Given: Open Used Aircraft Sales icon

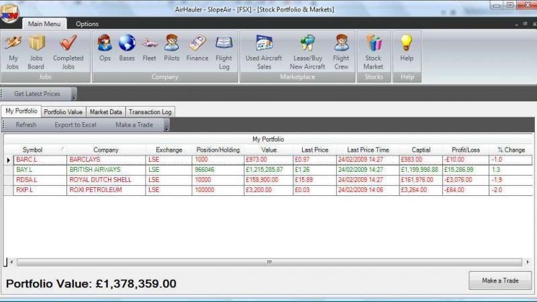Looking at the screenshot, I should click(x=264, y=52).
